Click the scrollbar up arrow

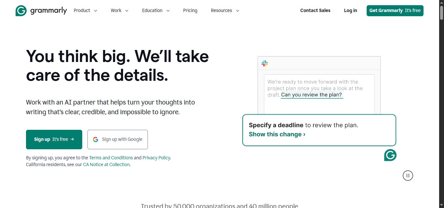441,3
